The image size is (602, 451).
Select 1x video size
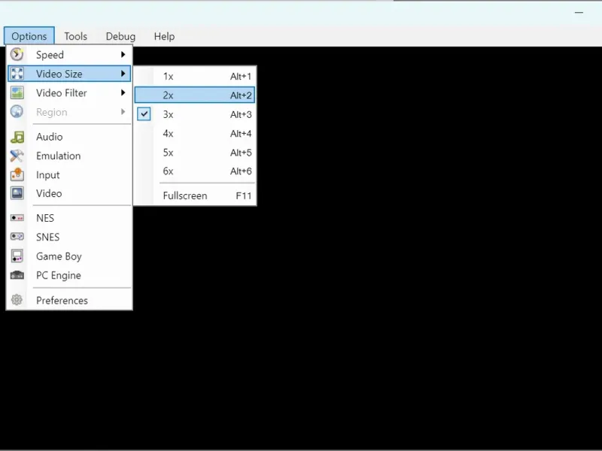(195, 77)
